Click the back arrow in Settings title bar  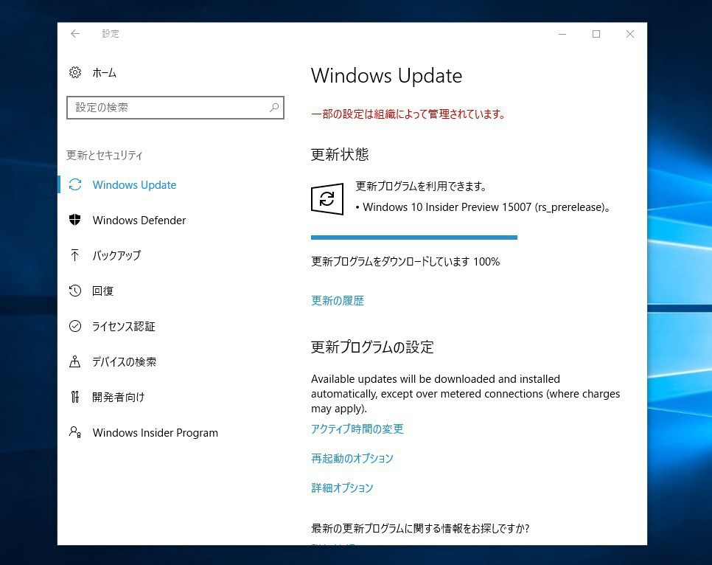[75, 34]
